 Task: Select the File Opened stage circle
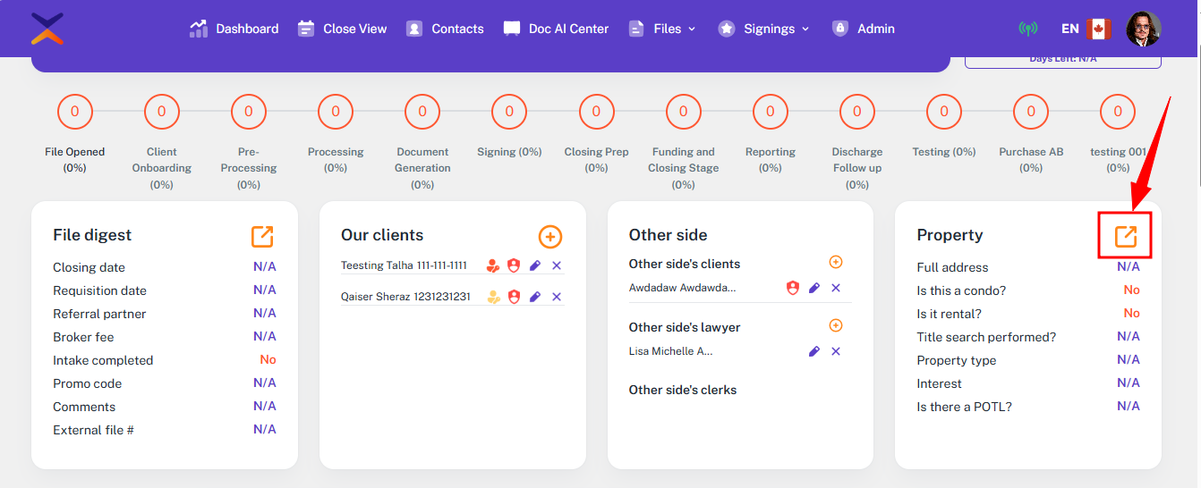click(75, 112)
